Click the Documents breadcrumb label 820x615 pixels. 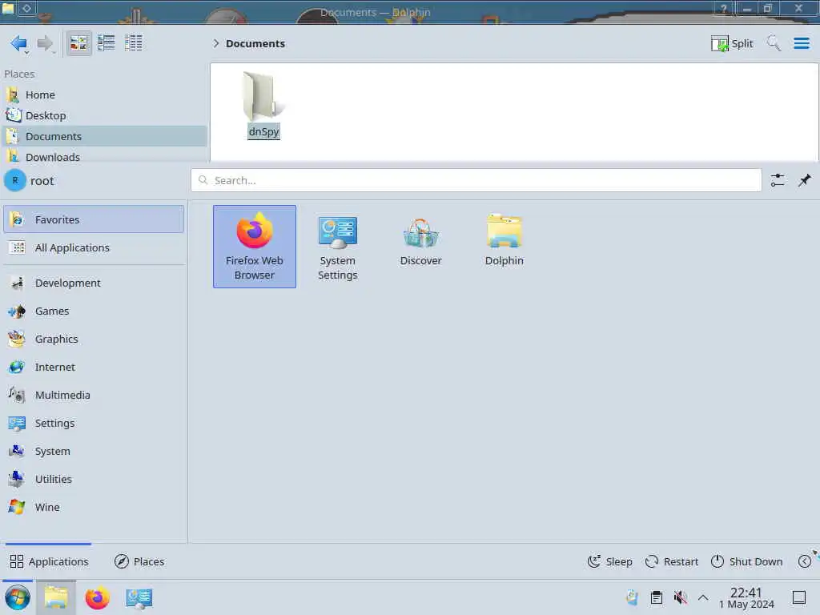click(x=255, y=43)
